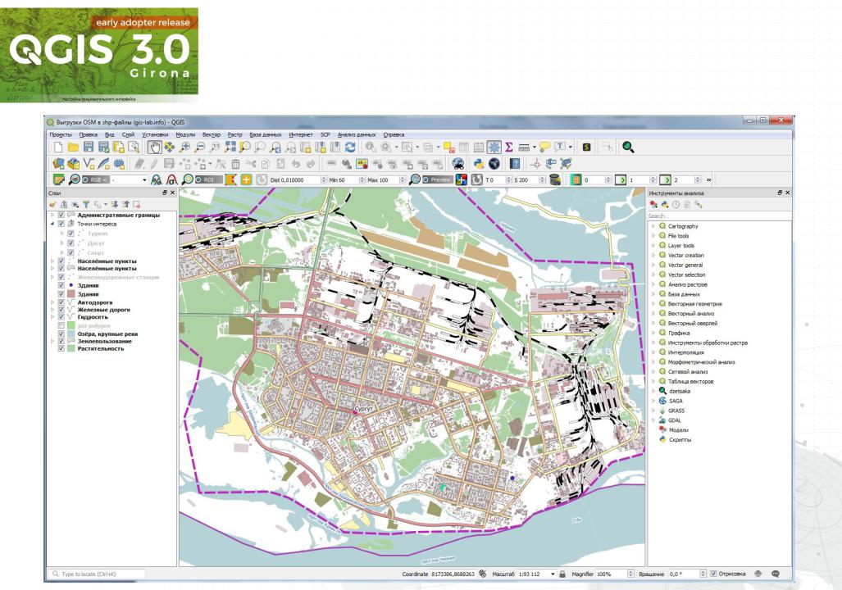The width and height of the screenshot is (842, 590).
Task: Click the green Растительность layer swatch
Action: 71,349
